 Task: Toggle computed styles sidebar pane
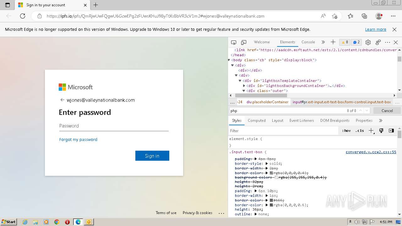pos(391,131)
